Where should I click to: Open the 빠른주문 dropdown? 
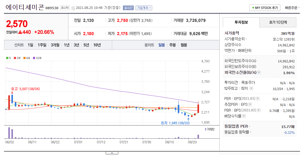292,8
